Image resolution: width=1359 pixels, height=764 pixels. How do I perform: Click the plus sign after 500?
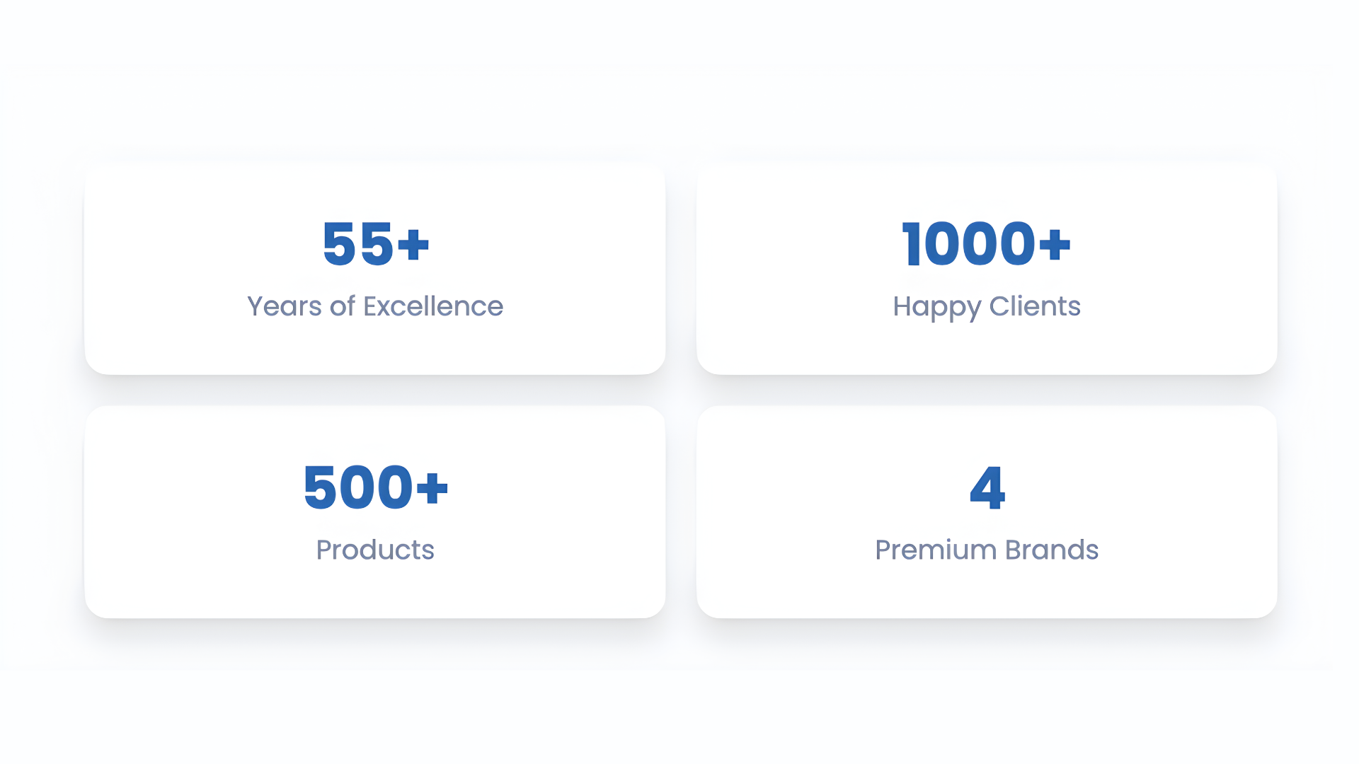[x=432, y=488]
